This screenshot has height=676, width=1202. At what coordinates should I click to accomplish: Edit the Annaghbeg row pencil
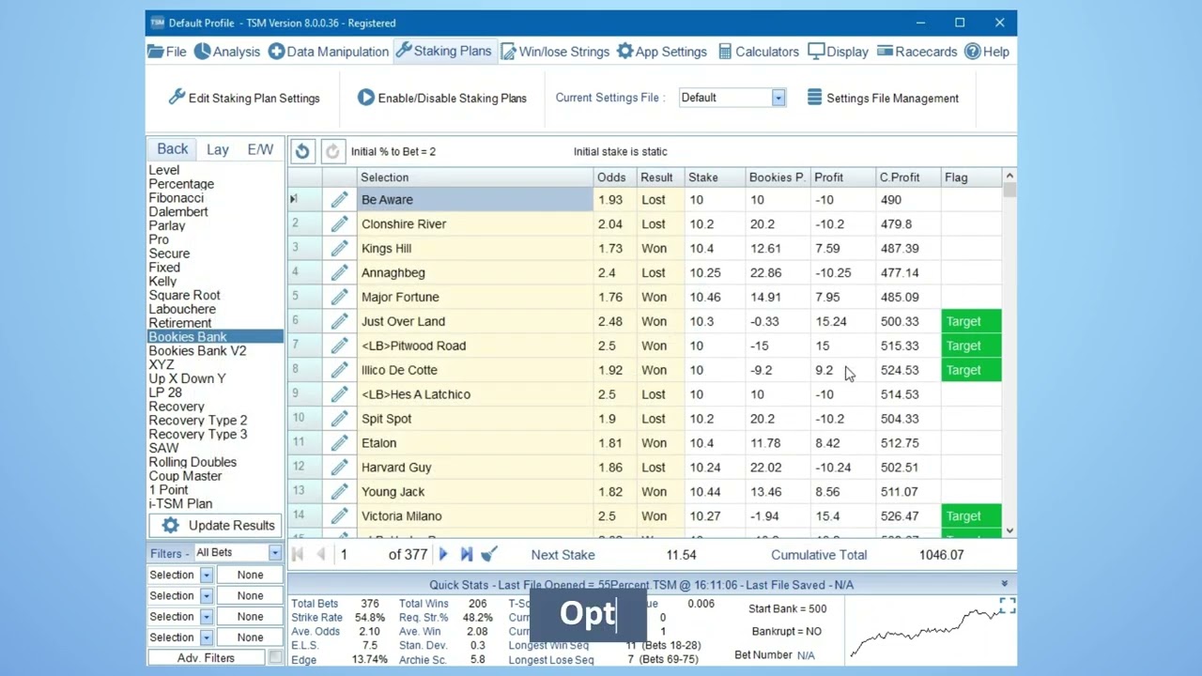tap(339, 272)
